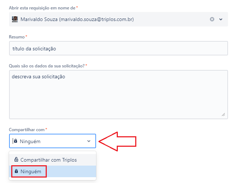Click the red asterisk next to Resumo
This screenshot has width=240, height=183.
[26, 36]
